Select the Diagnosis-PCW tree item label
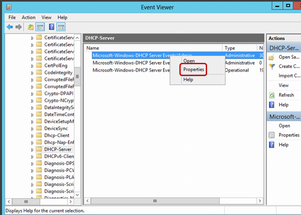This screenshot has width=301, height=215. pyautogui.click(x=59, y=170)
